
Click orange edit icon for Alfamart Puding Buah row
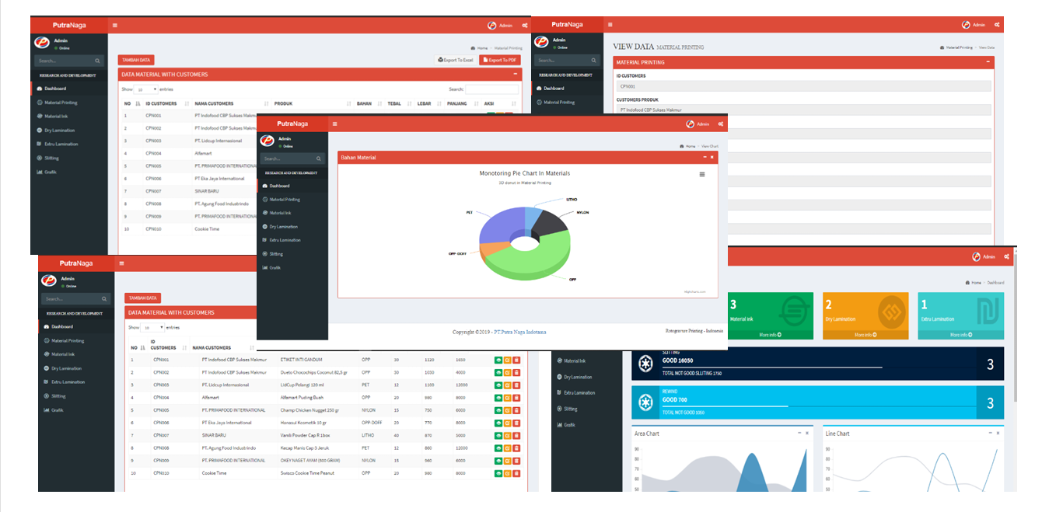tap(507, 398)
